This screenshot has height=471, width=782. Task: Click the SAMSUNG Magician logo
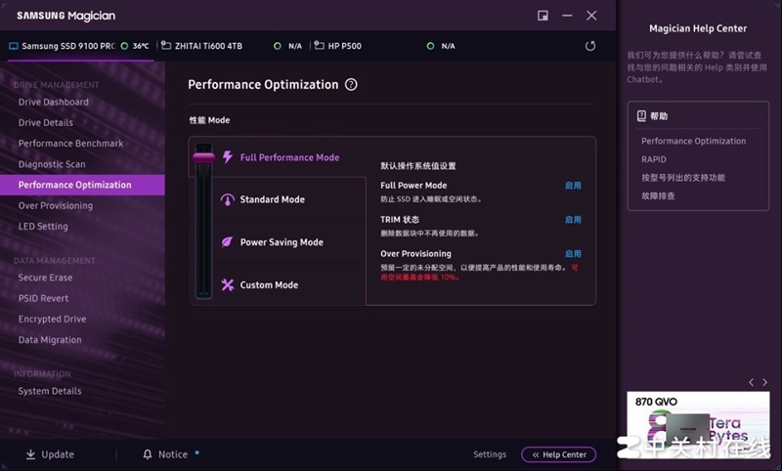click(65, 16)
